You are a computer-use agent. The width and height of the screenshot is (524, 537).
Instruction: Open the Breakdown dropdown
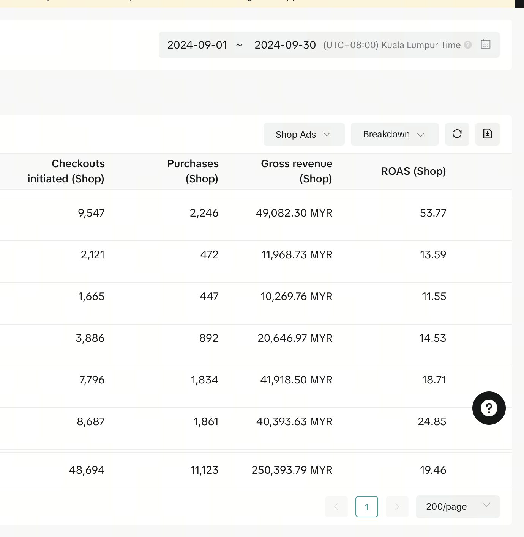click(x=394, y=134)
